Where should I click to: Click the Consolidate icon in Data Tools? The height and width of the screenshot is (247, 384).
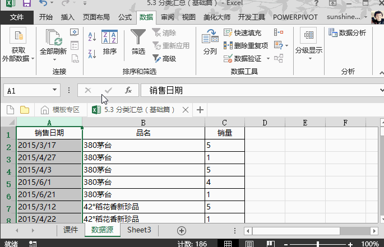click(x=279, y=32)
